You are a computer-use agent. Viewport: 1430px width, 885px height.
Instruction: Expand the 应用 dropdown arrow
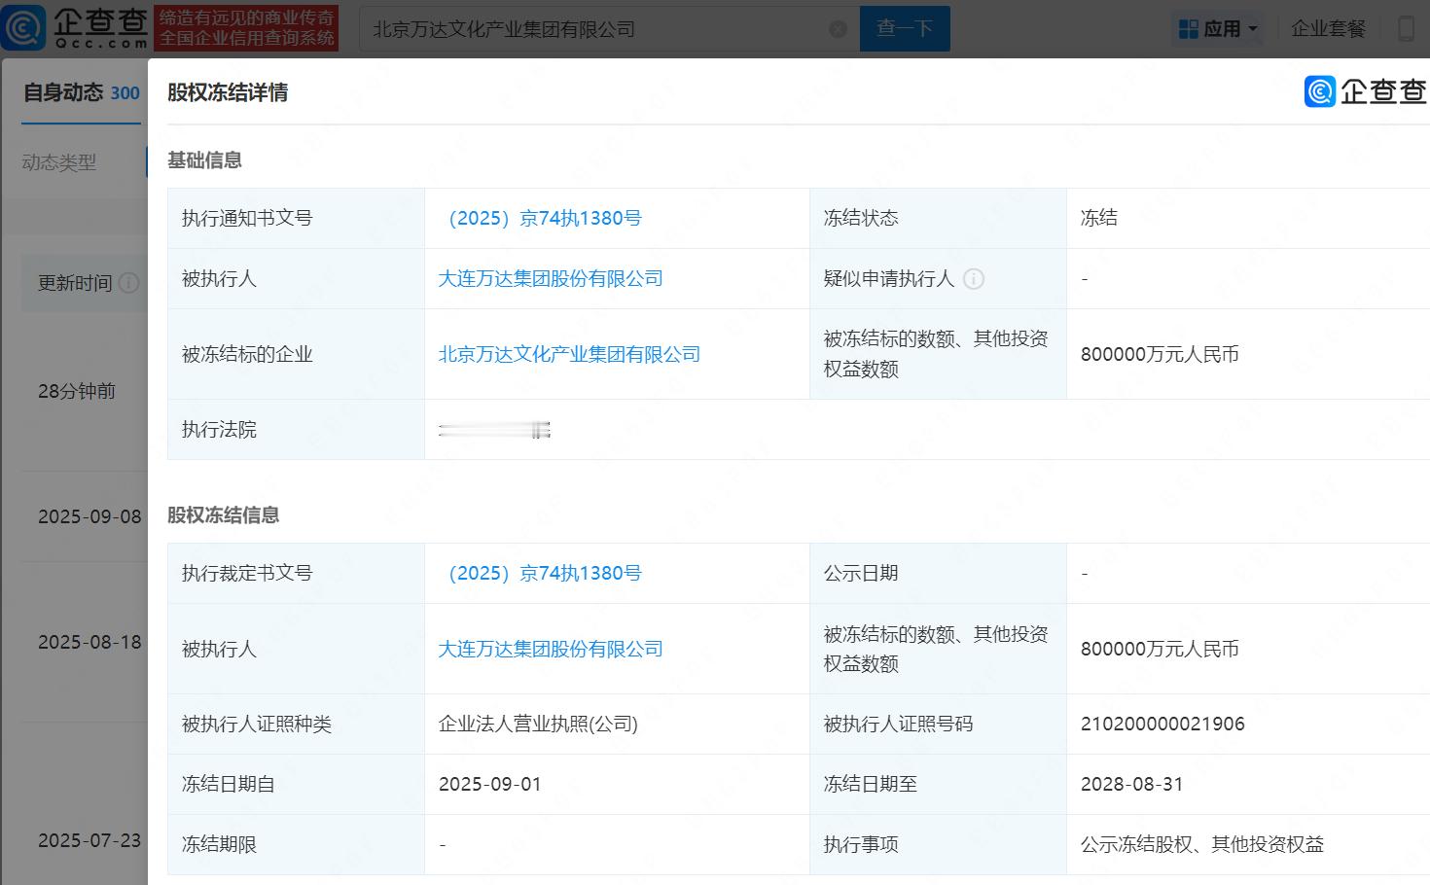click(x=1253, y=29)
